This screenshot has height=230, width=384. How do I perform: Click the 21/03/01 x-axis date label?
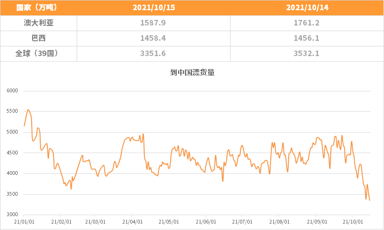(x=95, y=222)
